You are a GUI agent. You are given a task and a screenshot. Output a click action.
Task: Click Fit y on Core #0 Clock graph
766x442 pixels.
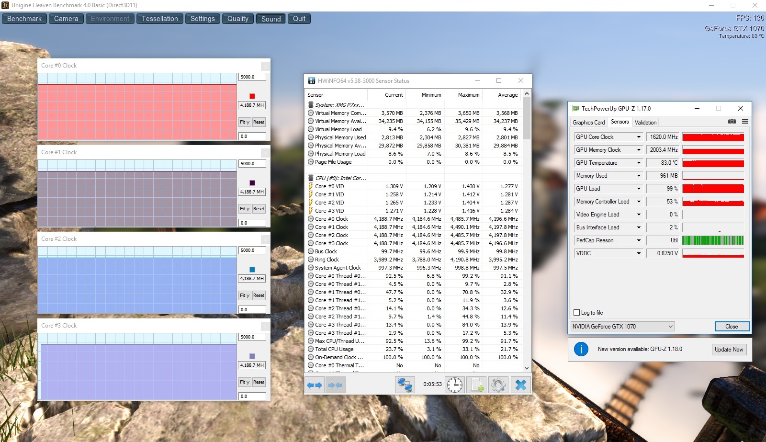click(244, 122)
